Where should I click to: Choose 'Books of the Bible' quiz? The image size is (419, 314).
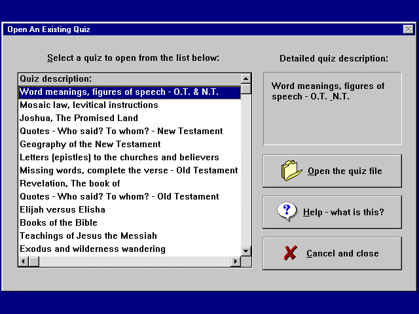60,223
